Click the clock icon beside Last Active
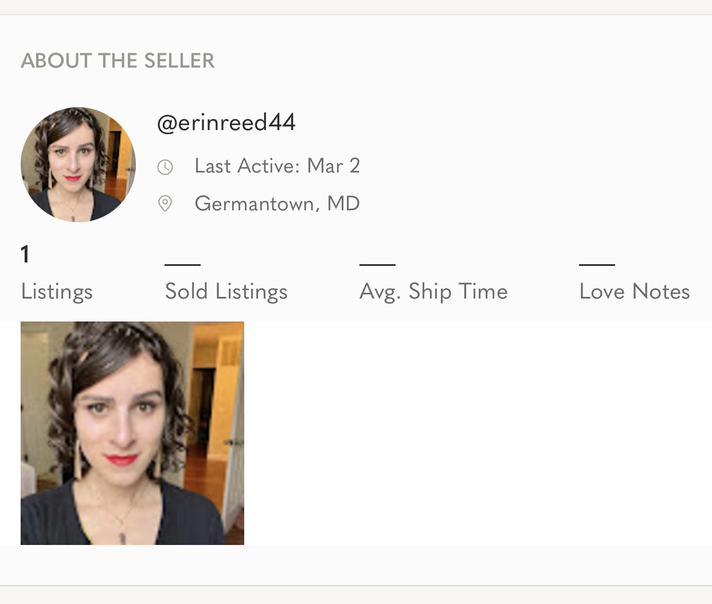This screenshot has width=712, height=604. pyautogui.click(x=165, y=167)
